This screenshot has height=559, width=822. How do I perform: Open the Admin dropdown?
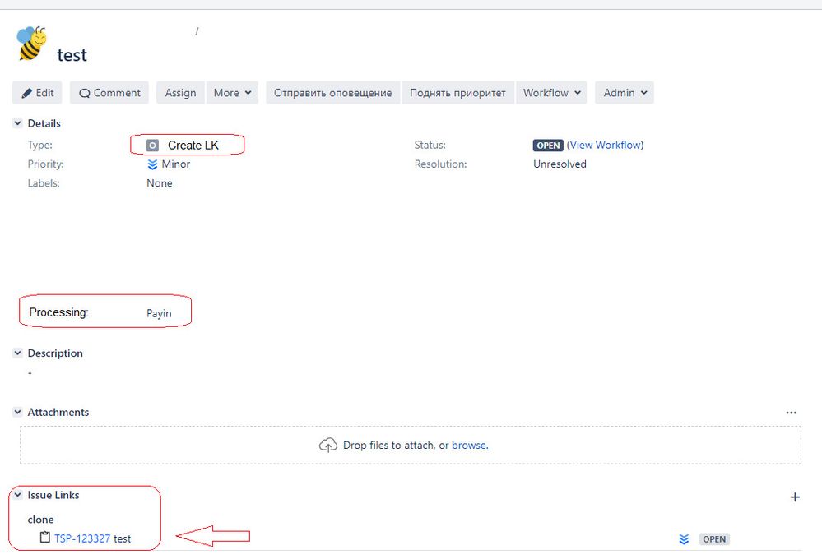click(x=625, y=93)
